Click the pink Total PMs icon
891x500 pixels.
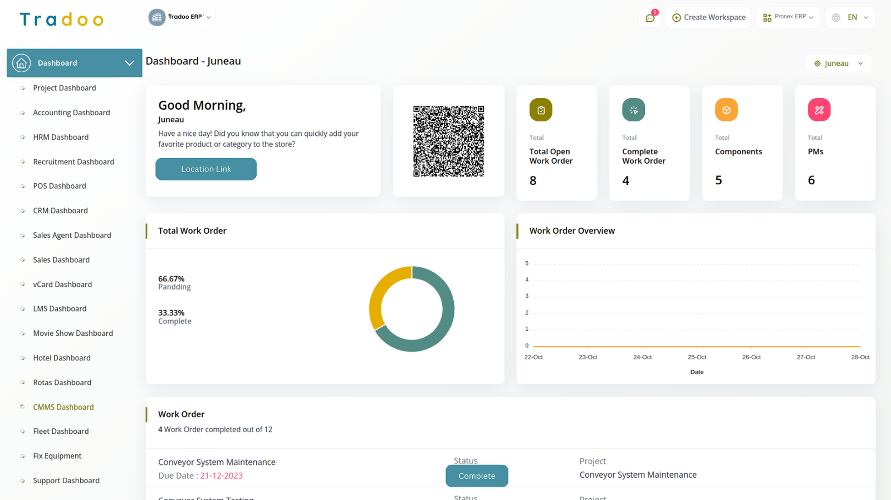819,110
